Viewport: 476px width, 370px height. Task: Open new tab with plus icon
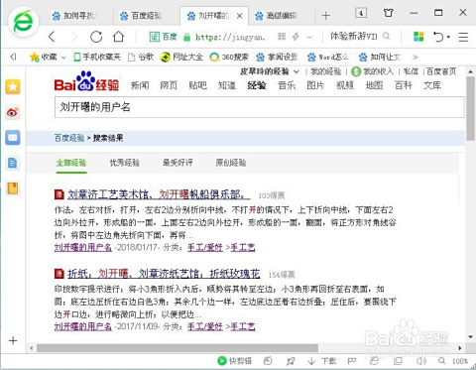point(325,15)
